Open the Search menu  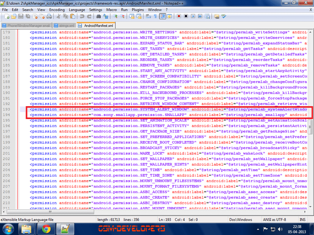[x=27, y=9]
